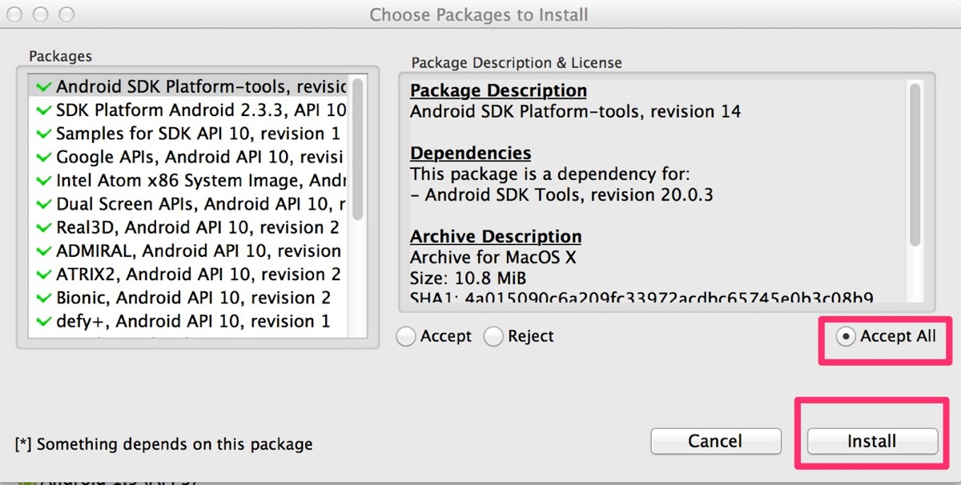This screenshot has height=485, width=961.
Task: Select the Accept radio button
Action: point(408,337)
